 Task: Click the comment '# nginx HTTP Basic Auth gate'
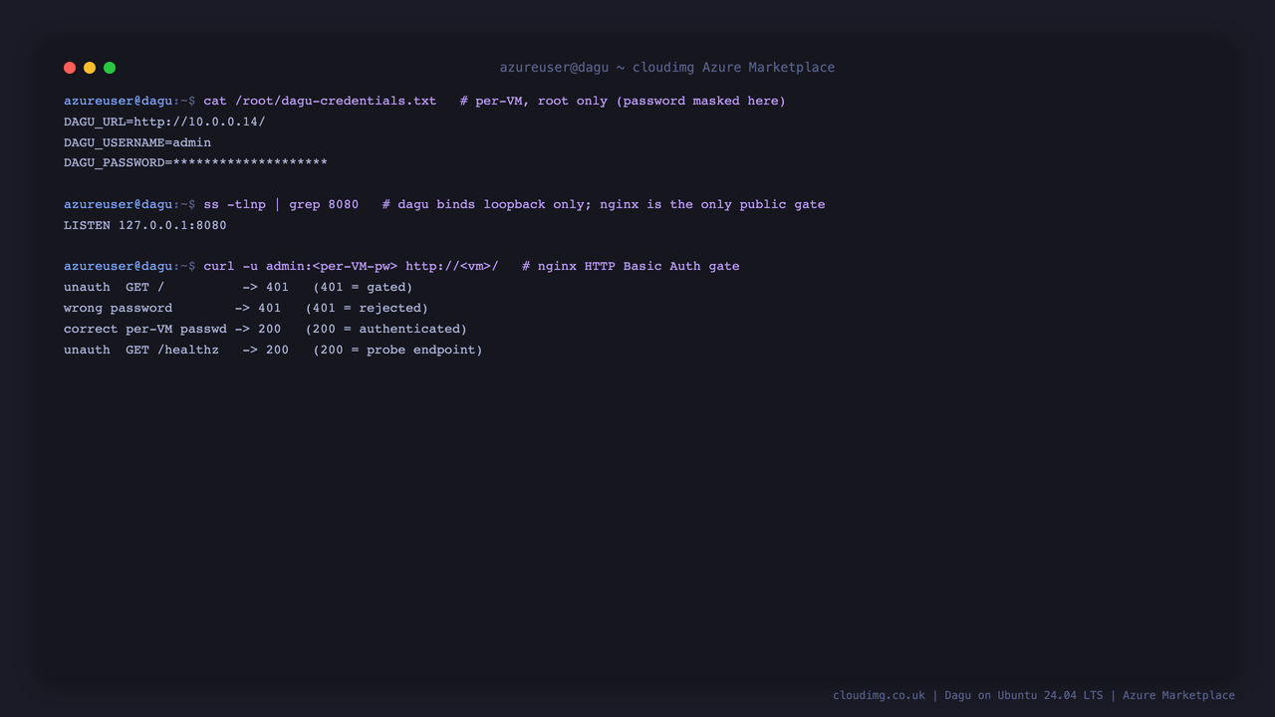(631, 266)
